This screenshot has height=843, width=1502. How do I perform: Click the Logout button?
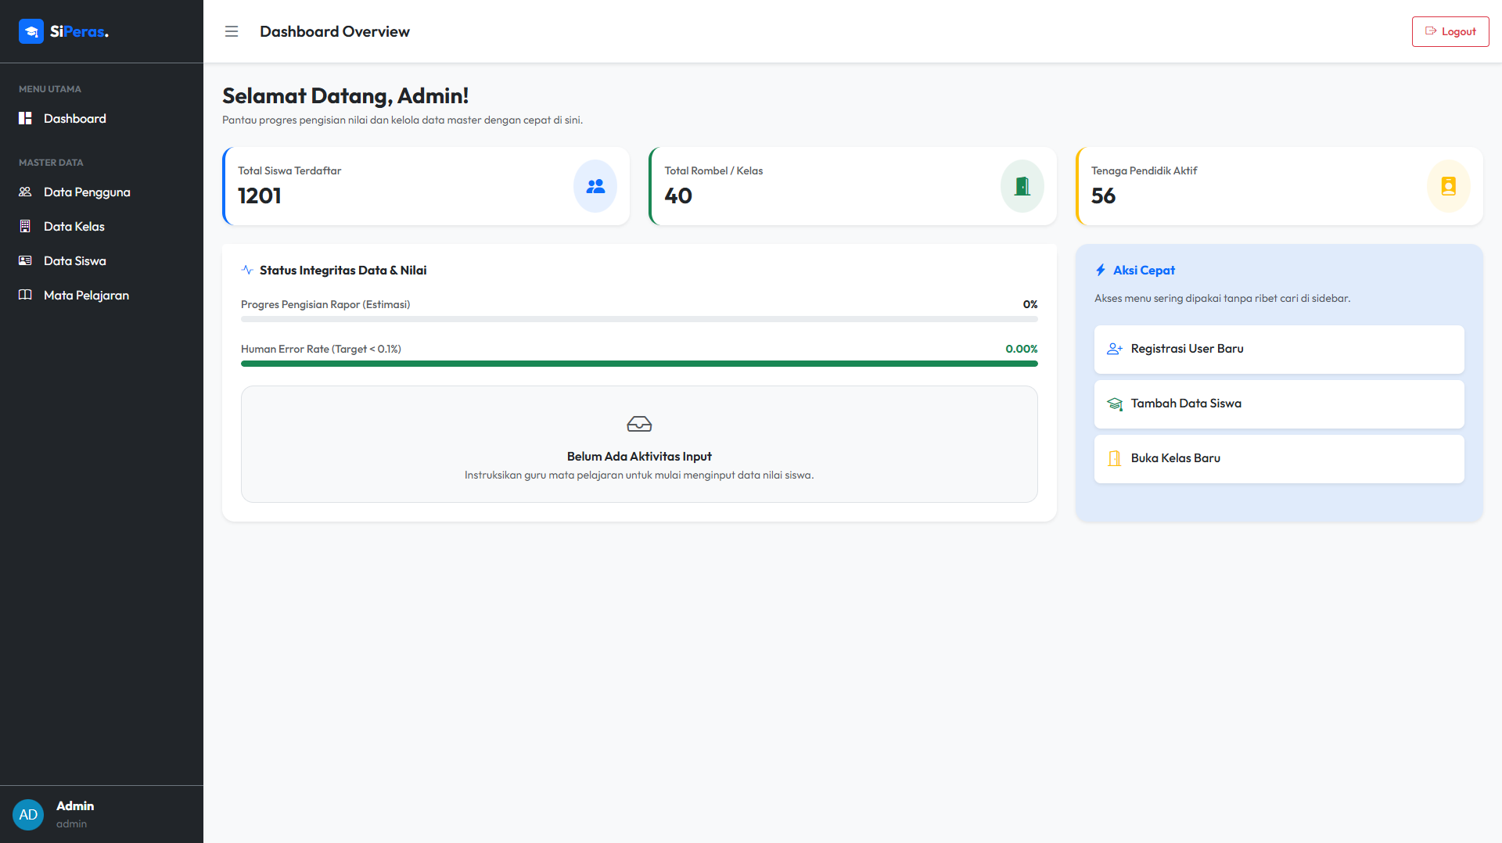coord(1450,31)
